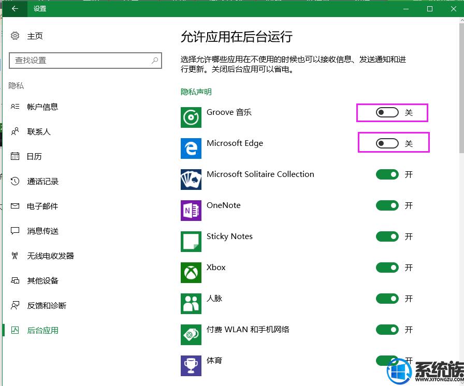
Task: Click the vertical scrollbar thumb
Action: pos(461,88)
